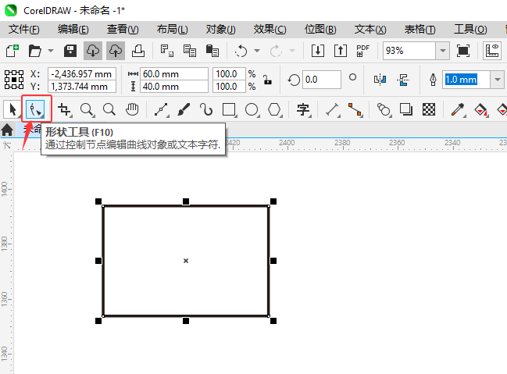Undo the last action
507x374 pixels.
(241, 51)
